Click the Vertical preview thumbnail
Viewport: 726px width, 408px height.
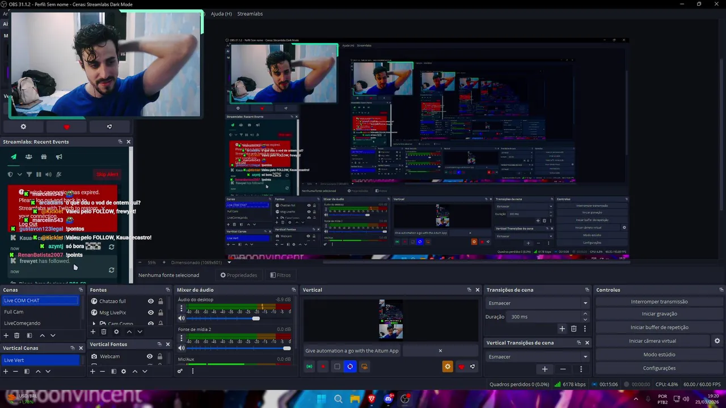click(x=391, y=320)
